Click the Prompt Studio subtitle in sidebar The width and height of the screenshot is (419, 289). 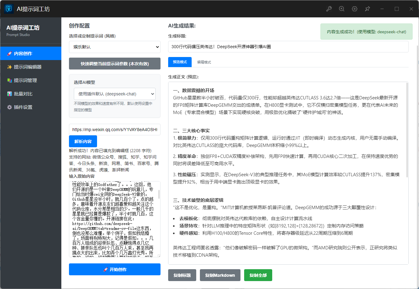(18, 35)
